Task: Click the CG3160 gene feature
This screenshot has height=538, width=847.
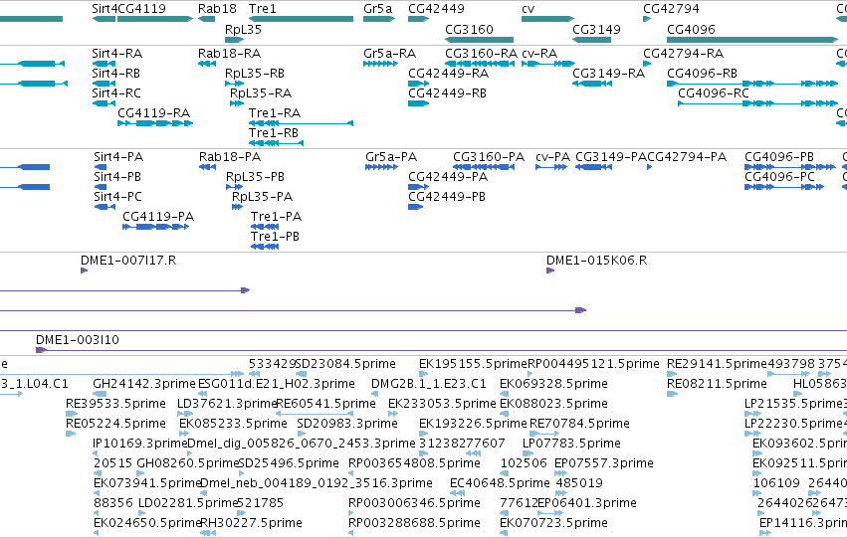Action: 479,40
